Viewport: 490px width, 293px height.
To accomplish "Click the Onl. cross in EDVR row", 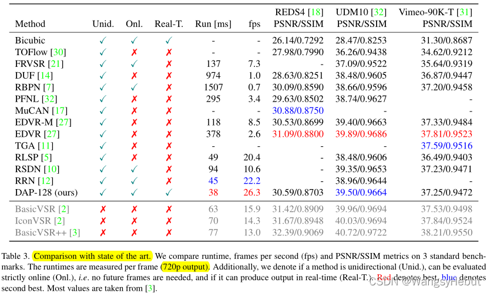I will (x=134, y=134).
